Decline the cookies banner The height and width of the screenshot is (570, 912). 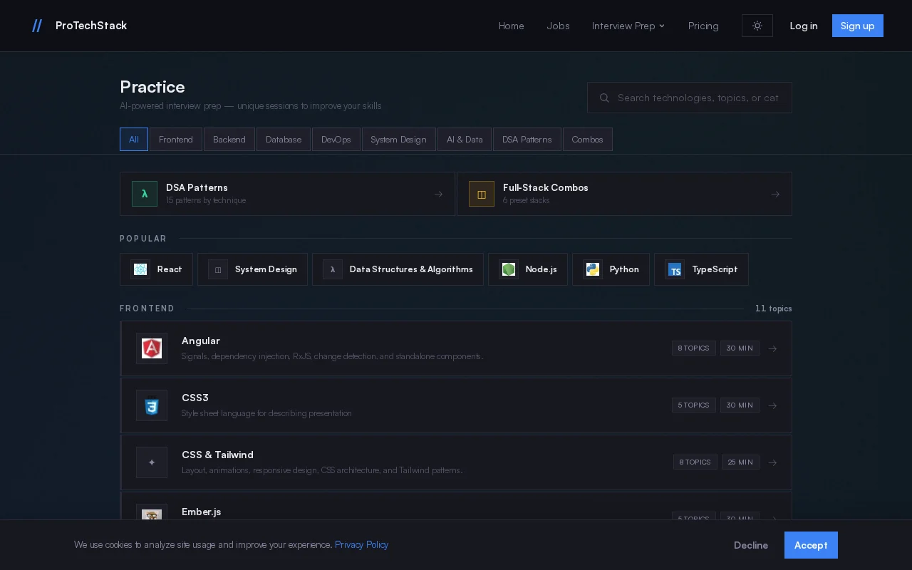pos(751,545)
